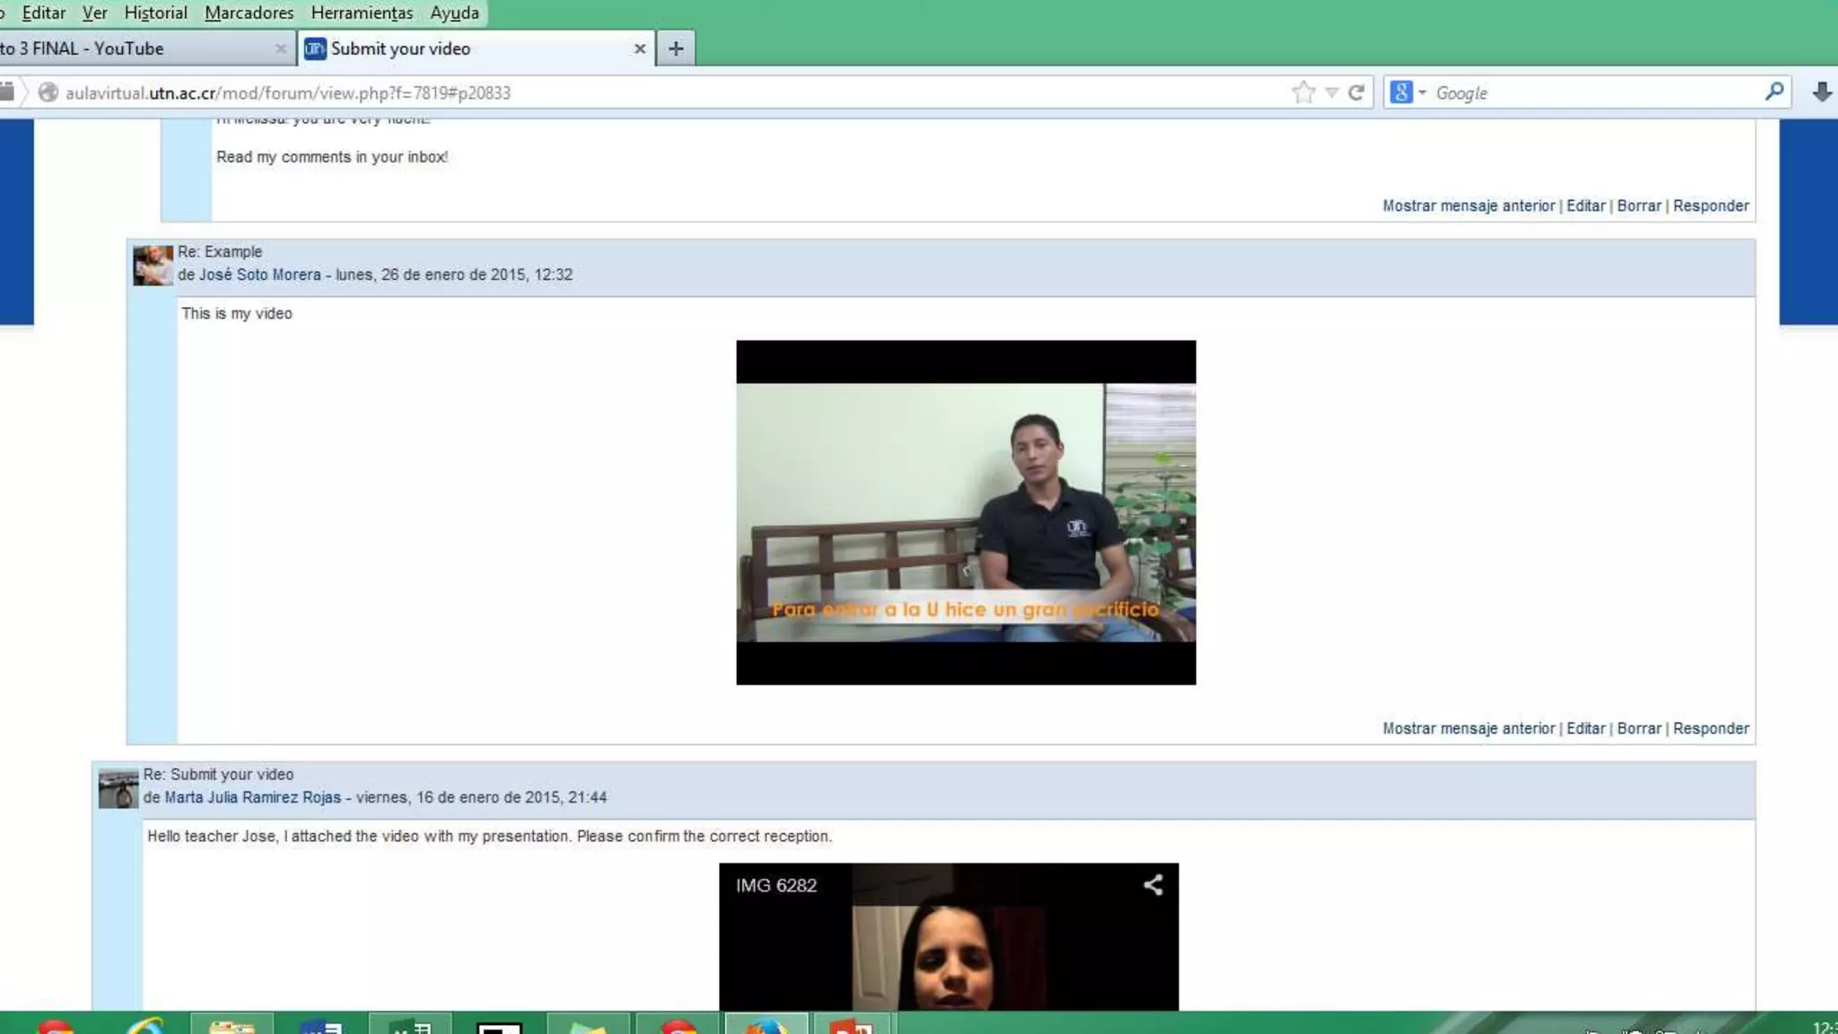Click Responder under the inbox comment post
Screen dimensions: 1838x1034
(x=1711, y=206)
